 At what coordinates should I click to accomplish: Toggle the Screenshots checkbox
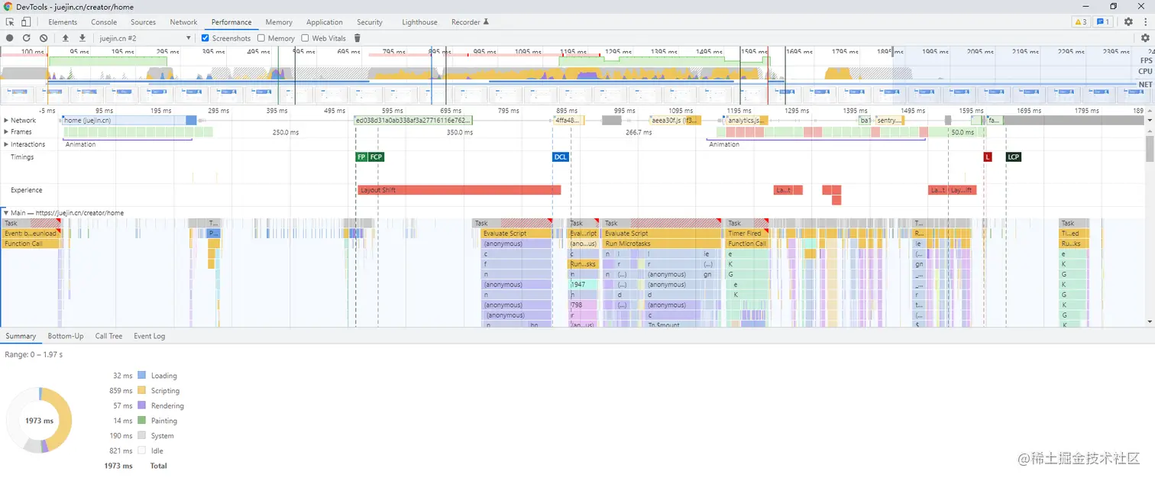point(205,37)
